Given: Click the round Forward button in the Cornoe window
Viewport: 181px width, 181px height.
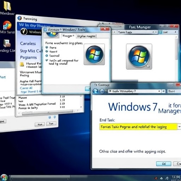Looking at the screenshot, I should (x=102, y=91).
